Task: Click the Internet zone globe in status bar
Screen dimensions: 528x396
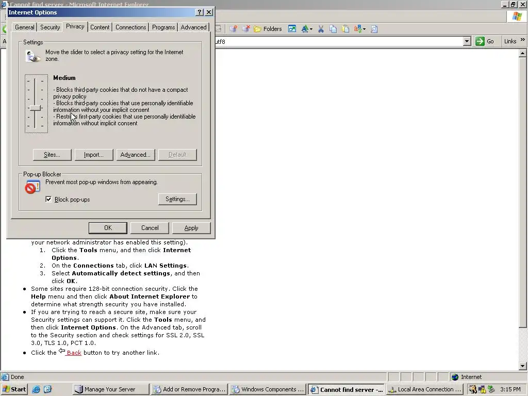Action: click(455, 377)
